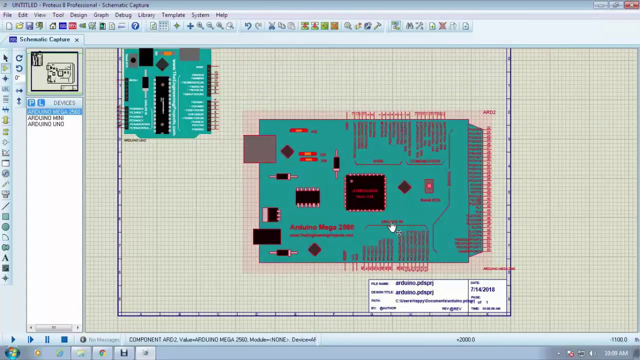
Task: Copy to clipboard using toolbar icon
Action: click(x=281, y=26)
